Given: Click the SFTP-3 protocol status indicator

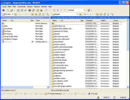Looking at the screenshot, I should tap(106, 97).
